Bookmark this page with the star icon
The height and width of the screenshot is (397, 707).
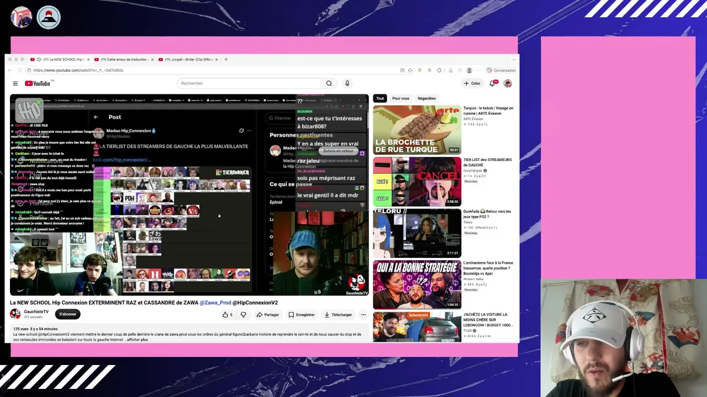click(410, 70)
